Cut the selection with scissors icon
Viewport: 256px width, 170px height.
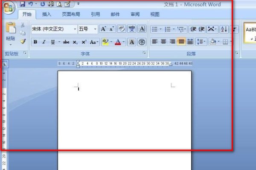pyautogui.click(x=23, y=25)
